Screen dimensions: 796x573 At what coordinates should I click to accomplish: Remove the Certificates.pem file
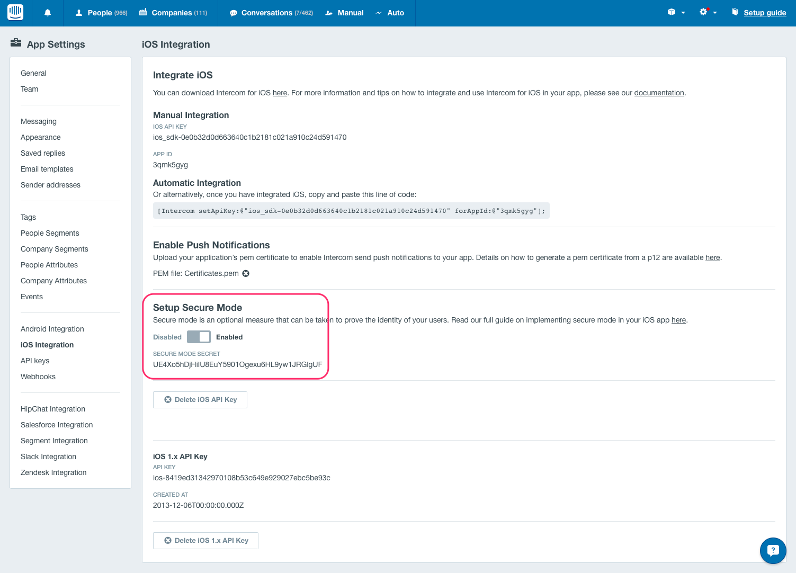[246, 273]
